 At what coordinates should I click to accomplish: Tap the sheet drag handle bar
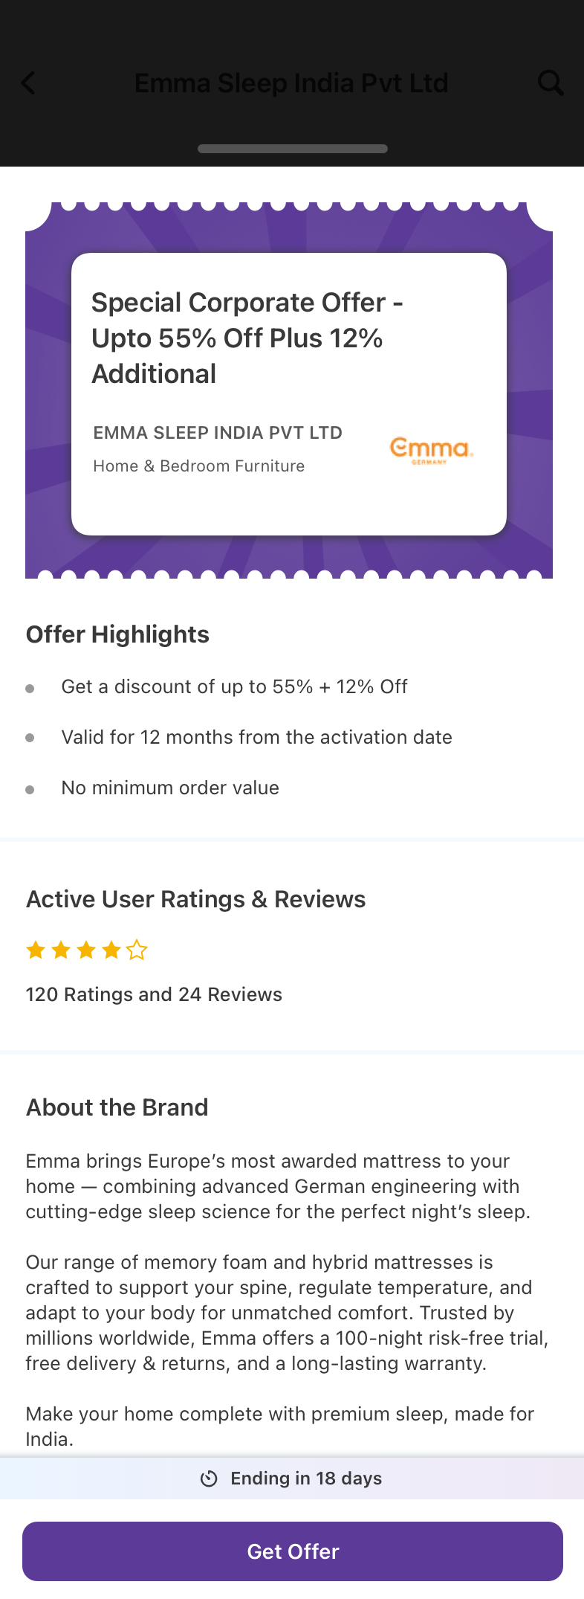293,149
